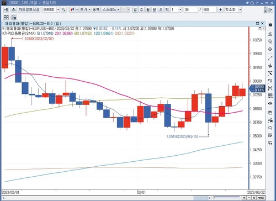The image size is (276, 201).
Task: Expand the chart type dropdown arrow
Action: click(77, 9)
